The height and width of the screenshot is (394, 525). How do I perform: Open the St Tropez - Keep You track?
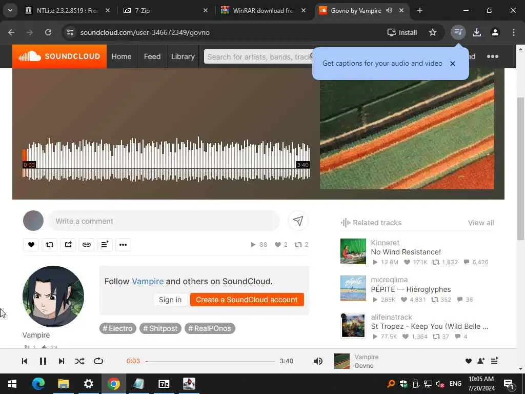tap(430, 326)
